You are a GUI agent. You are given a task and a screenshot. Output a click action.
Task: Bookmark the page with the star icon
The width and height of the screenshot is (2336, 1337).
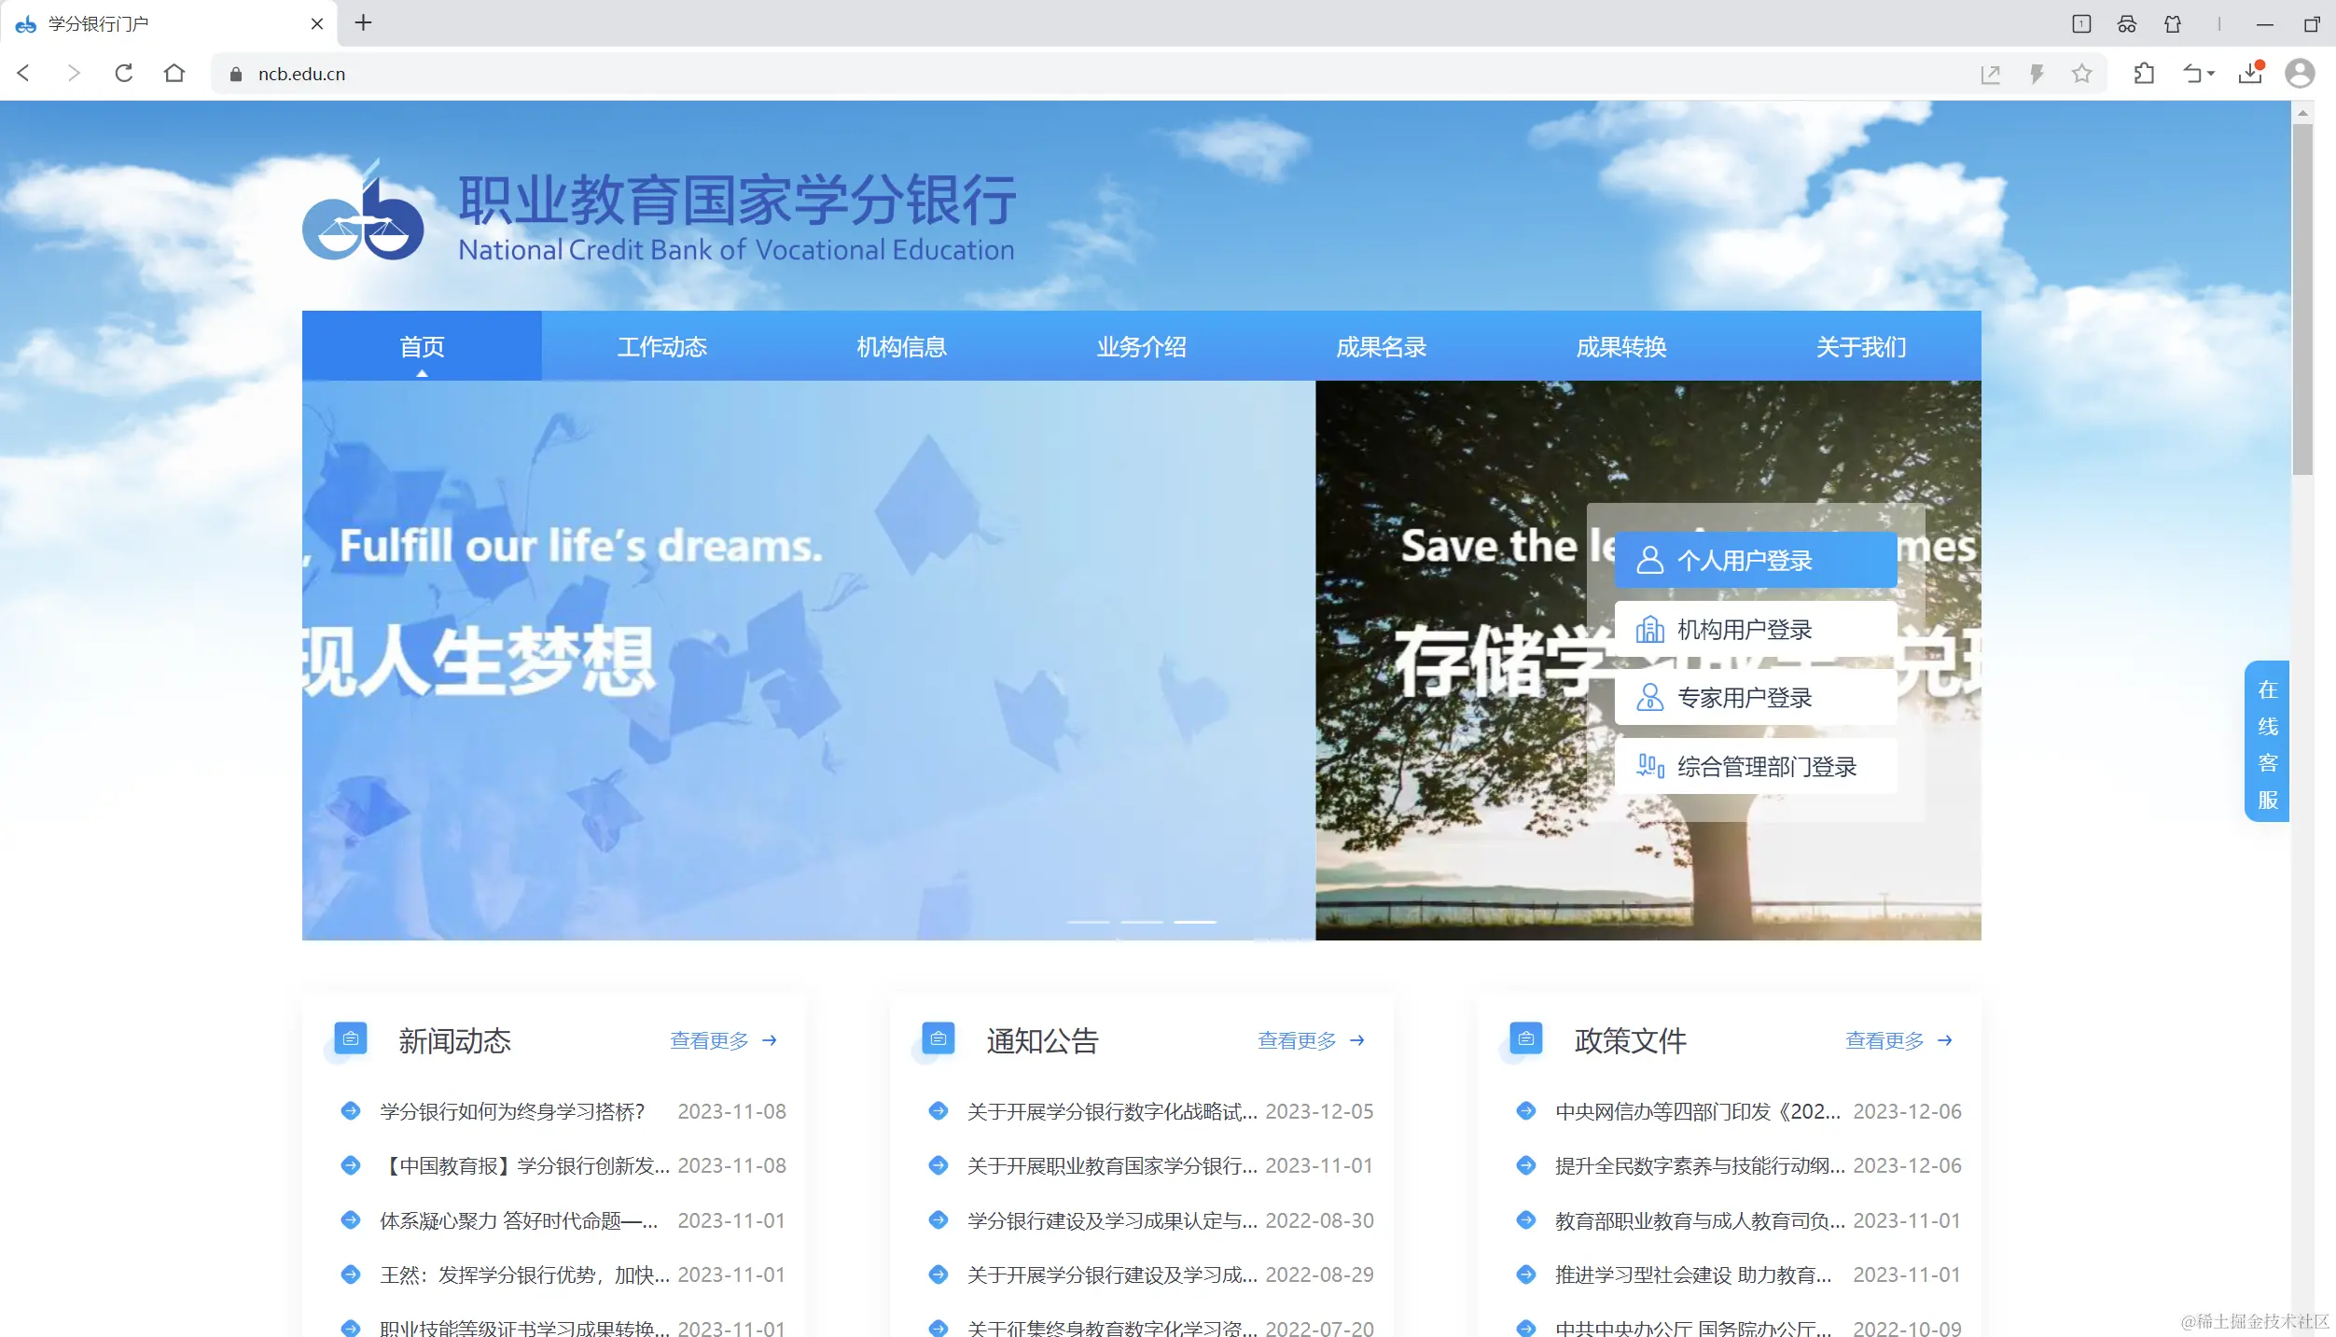click(2080, 73)
